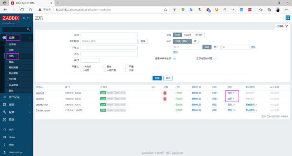Enable the show suppressed problems checkbox
The height and width of the screenshot is (156, 292).
[x=216, y=58]
